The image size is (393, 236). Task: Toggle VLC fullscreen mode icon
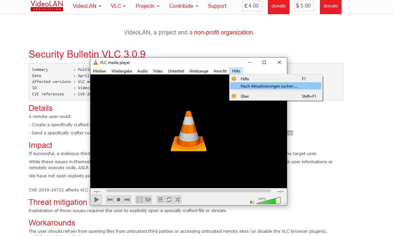[140, 199]
